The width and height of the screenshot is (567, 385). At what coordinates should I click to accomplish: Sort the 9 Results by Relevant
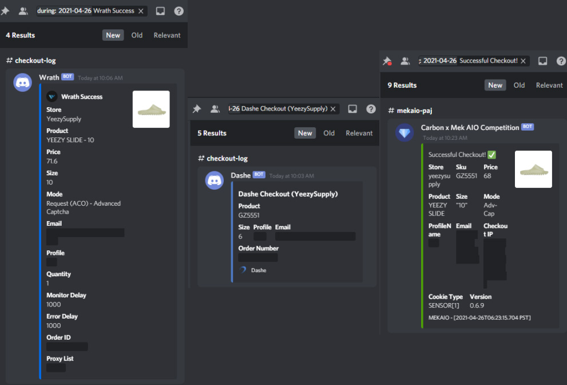coord(549,85)
